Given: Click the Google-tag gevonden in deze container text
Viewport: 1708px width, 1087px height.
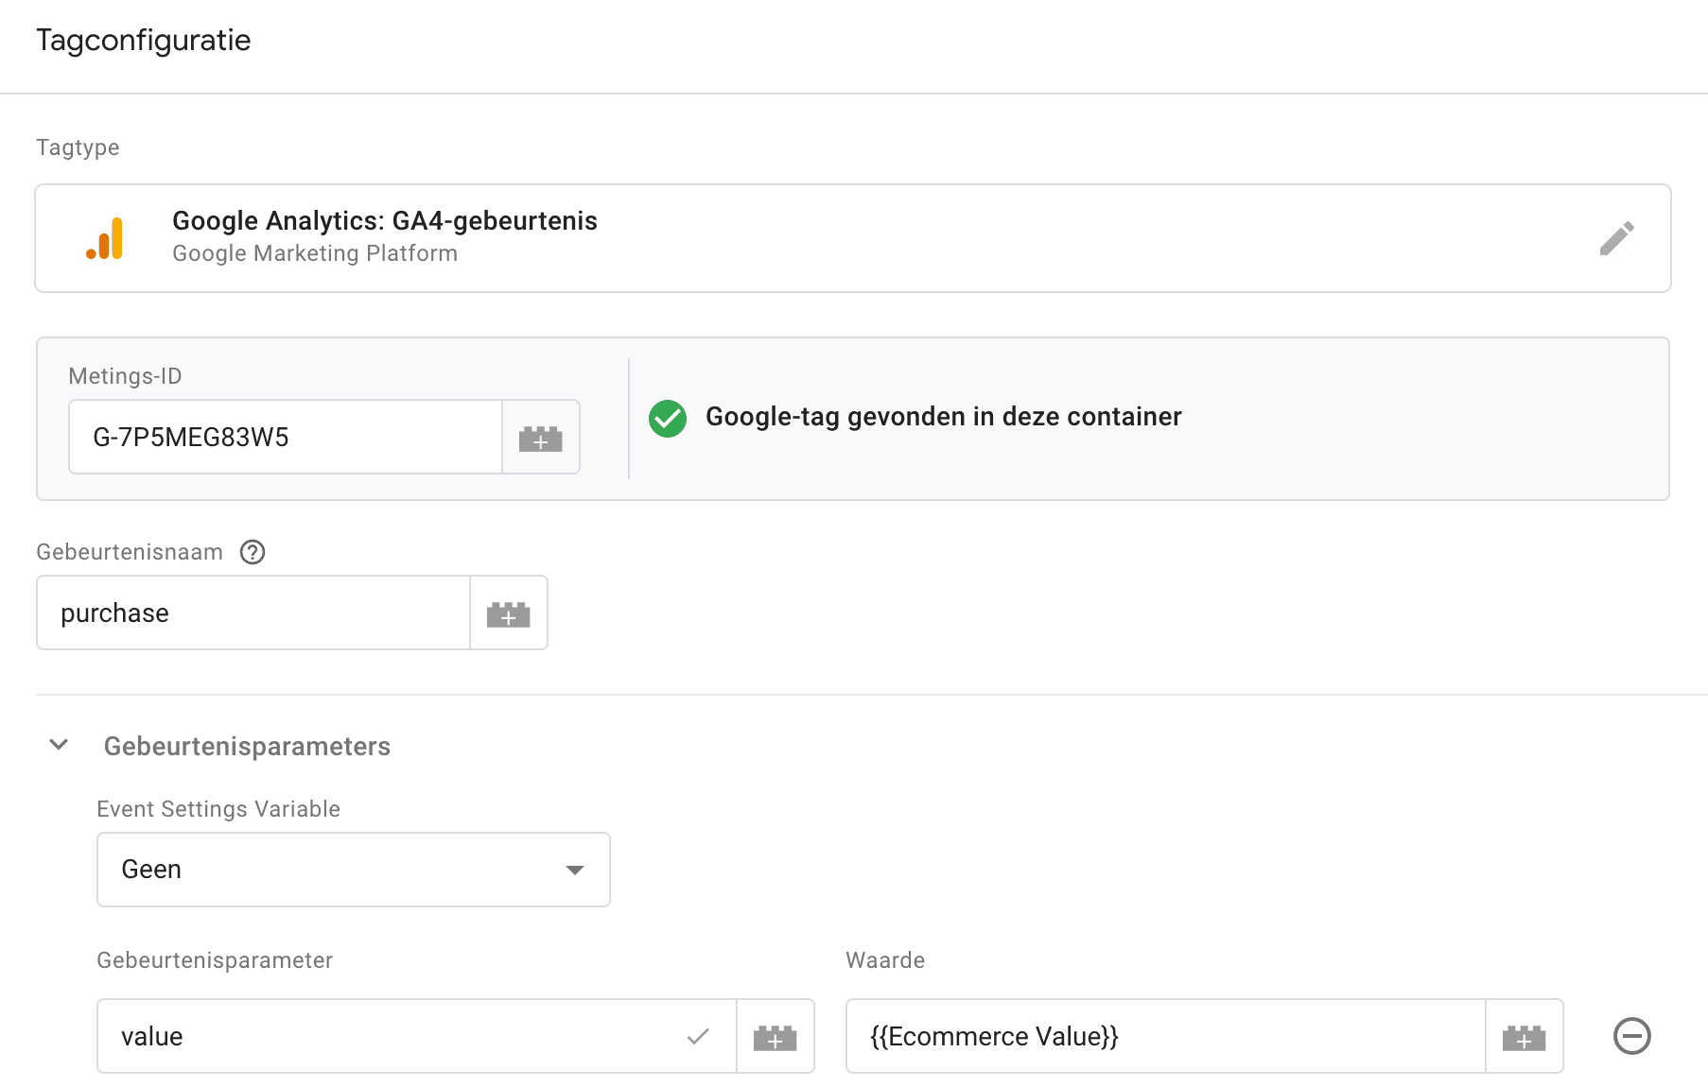Looking at the screenshot, I should tap(944, 417).
